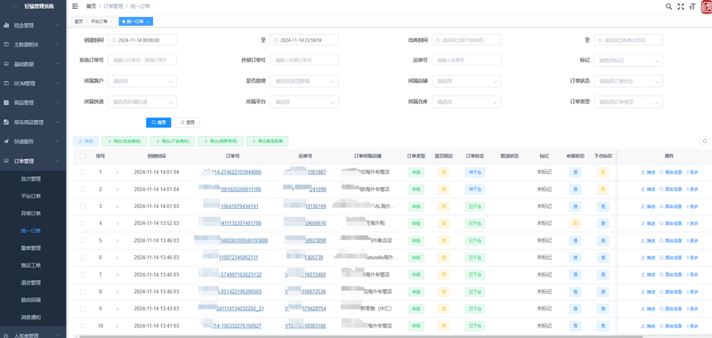
Task: Click the 重置 button
Action: [187, 123]
